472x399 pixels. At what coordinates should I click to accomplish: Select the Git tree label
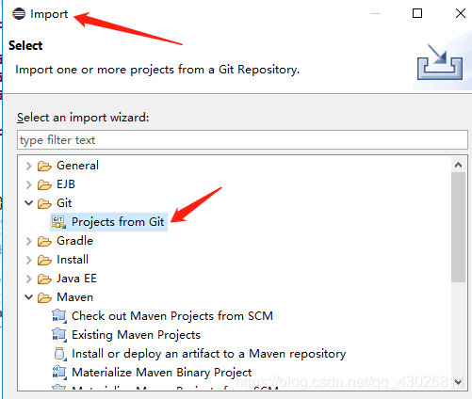tap(64, 203)
